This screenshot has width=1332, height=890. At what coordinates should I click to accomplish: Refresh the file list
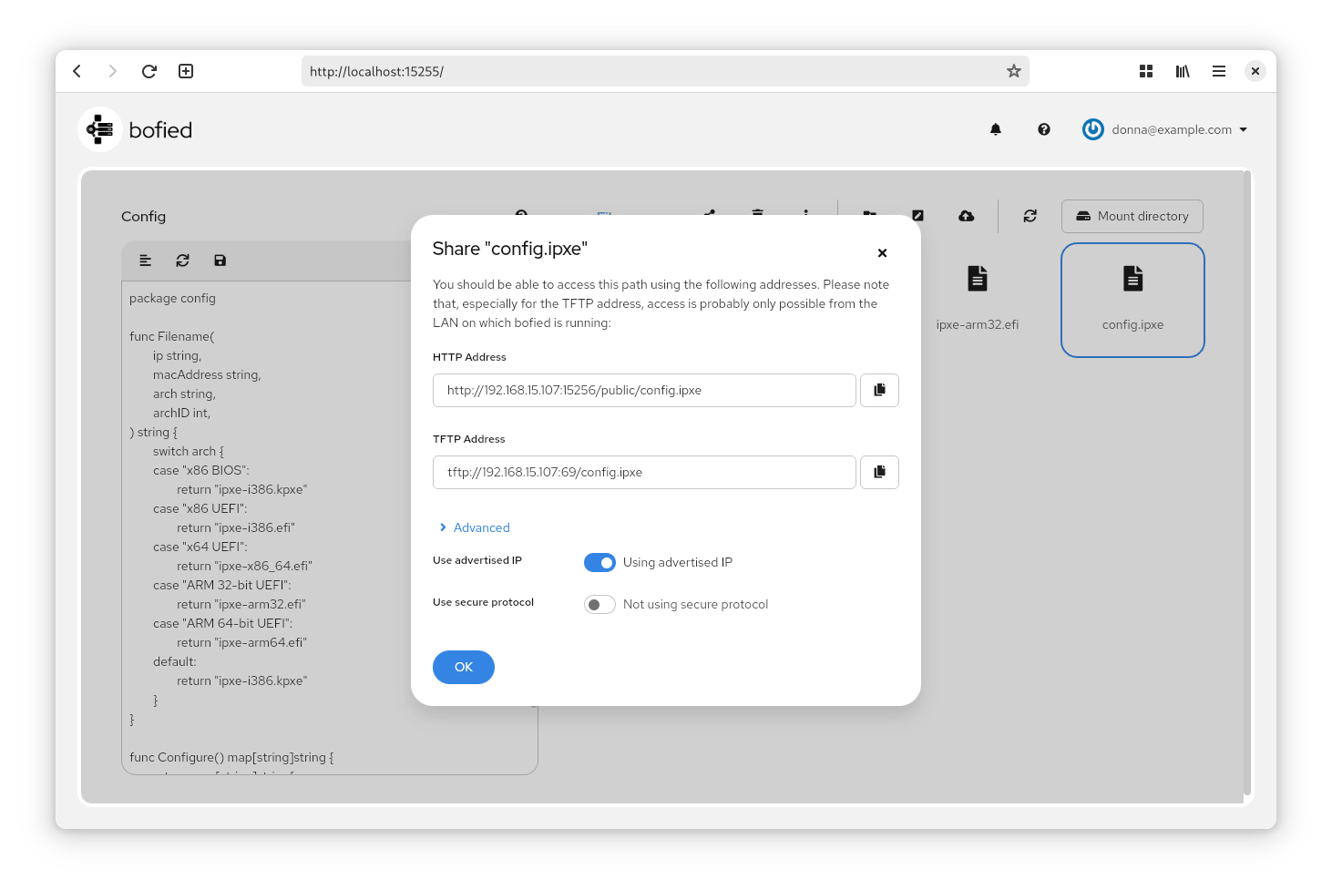coord(1030,216)
